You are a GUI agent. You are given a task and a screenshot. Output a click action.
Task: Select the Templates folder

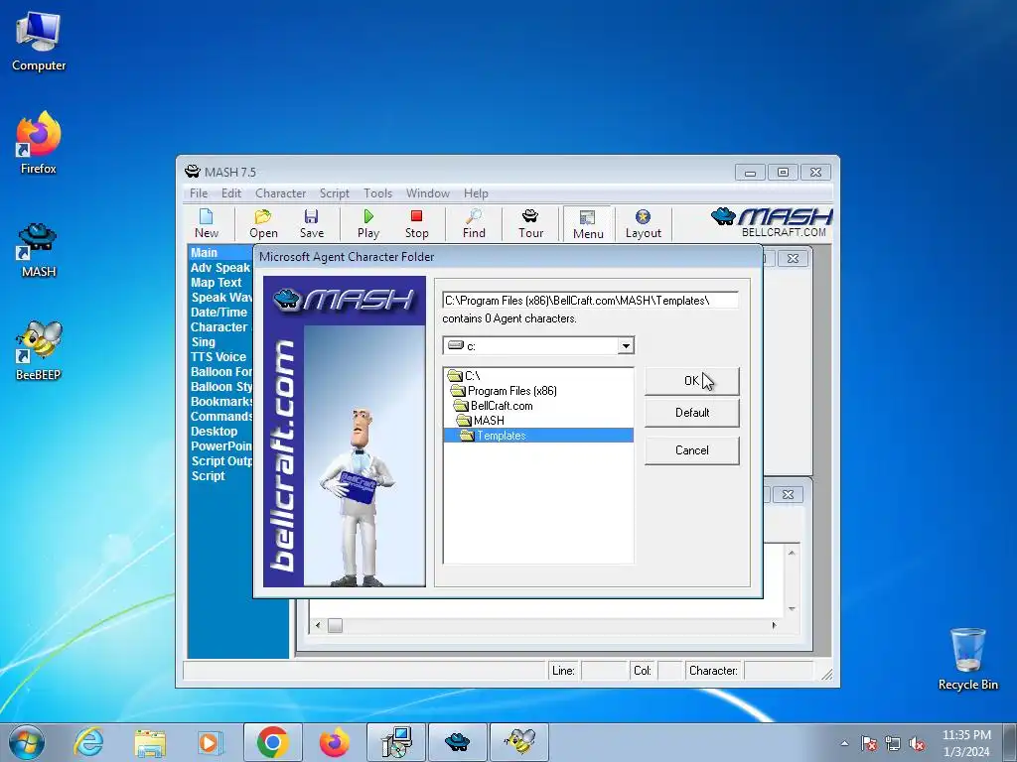point(538,436)
